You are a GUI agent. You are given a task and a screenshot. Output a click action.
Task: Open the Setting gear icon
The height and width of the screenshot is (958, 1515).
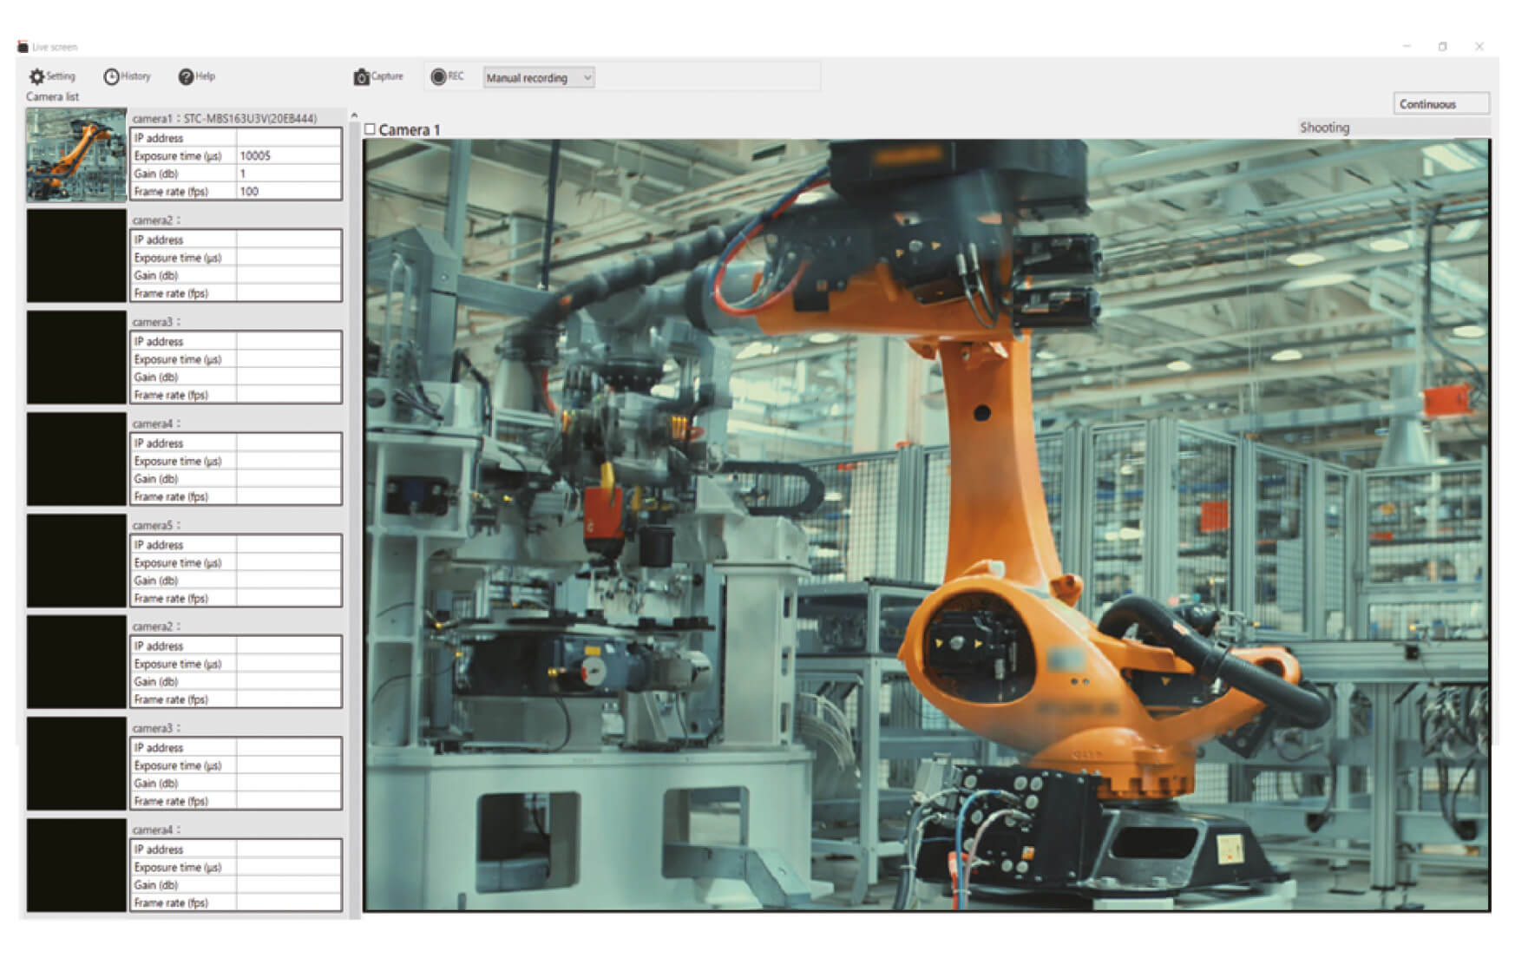point(36,76)
